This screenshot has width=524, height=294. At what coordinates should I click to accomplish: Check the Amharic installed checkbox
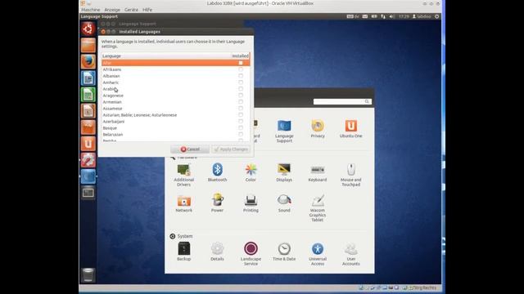point(241,82)
